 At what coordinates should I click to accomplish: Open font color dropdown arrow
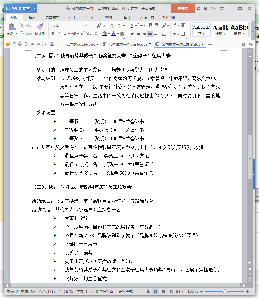click(x=118, y=34)
